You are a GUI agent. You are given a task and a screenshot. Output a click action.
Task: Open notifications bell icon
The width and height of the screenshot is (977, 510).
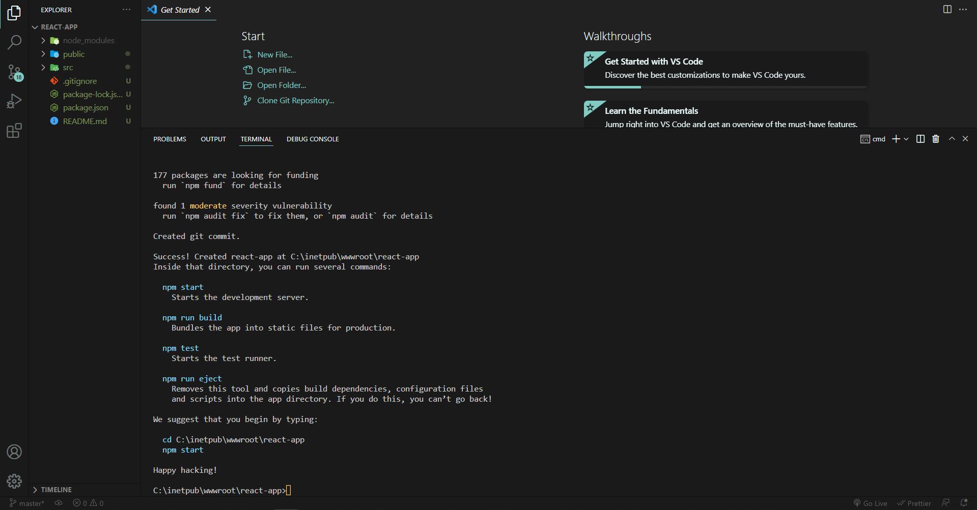click(x=964, y=503)
